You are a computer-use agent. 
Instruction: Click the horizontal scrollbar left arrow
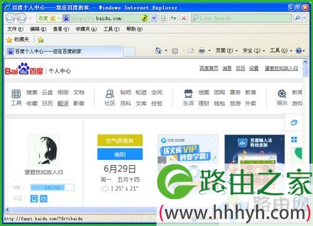8,210
